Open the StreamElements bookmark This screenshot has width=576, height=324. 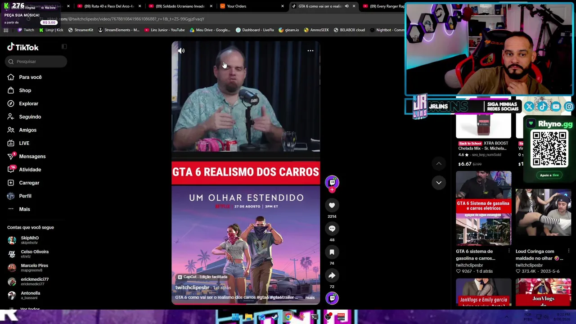(x=119, y=30)
